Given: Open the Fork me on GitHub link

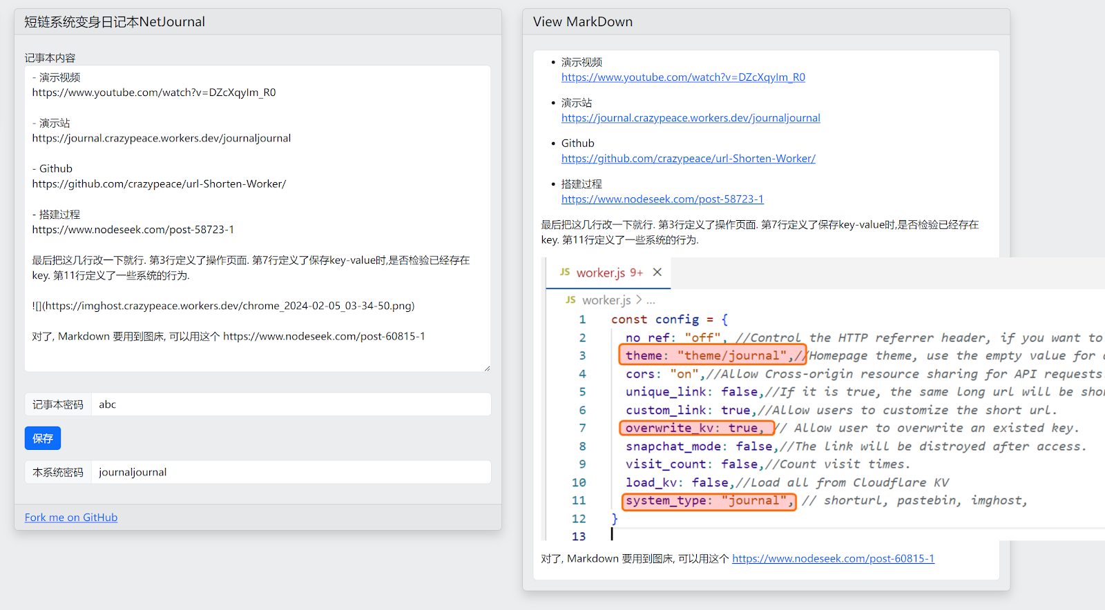Looking at the screenshot, I should point(71,518).
